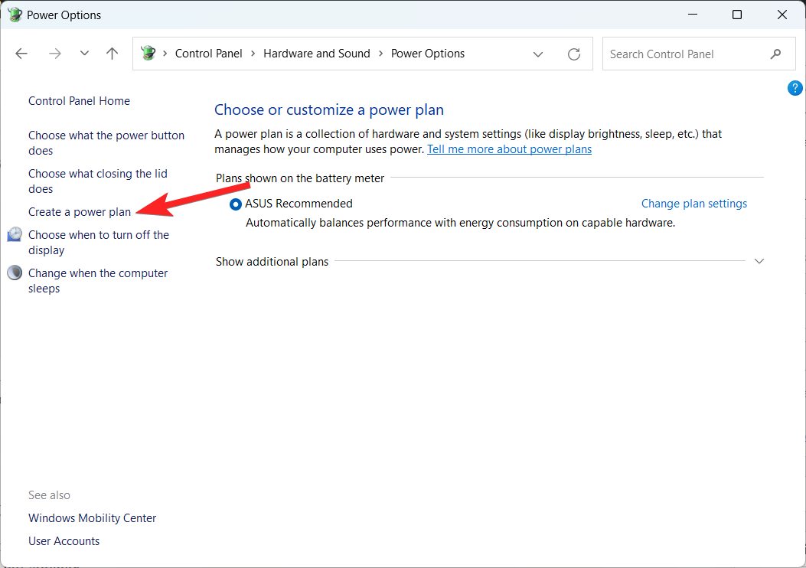Open Tell me more about power plans
The height and width of the screenshot is (568, 806).
tap(508, 149)
